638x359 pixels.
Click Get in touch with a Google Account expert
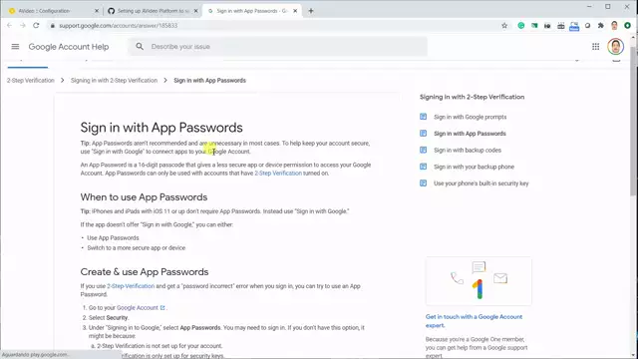474,321
